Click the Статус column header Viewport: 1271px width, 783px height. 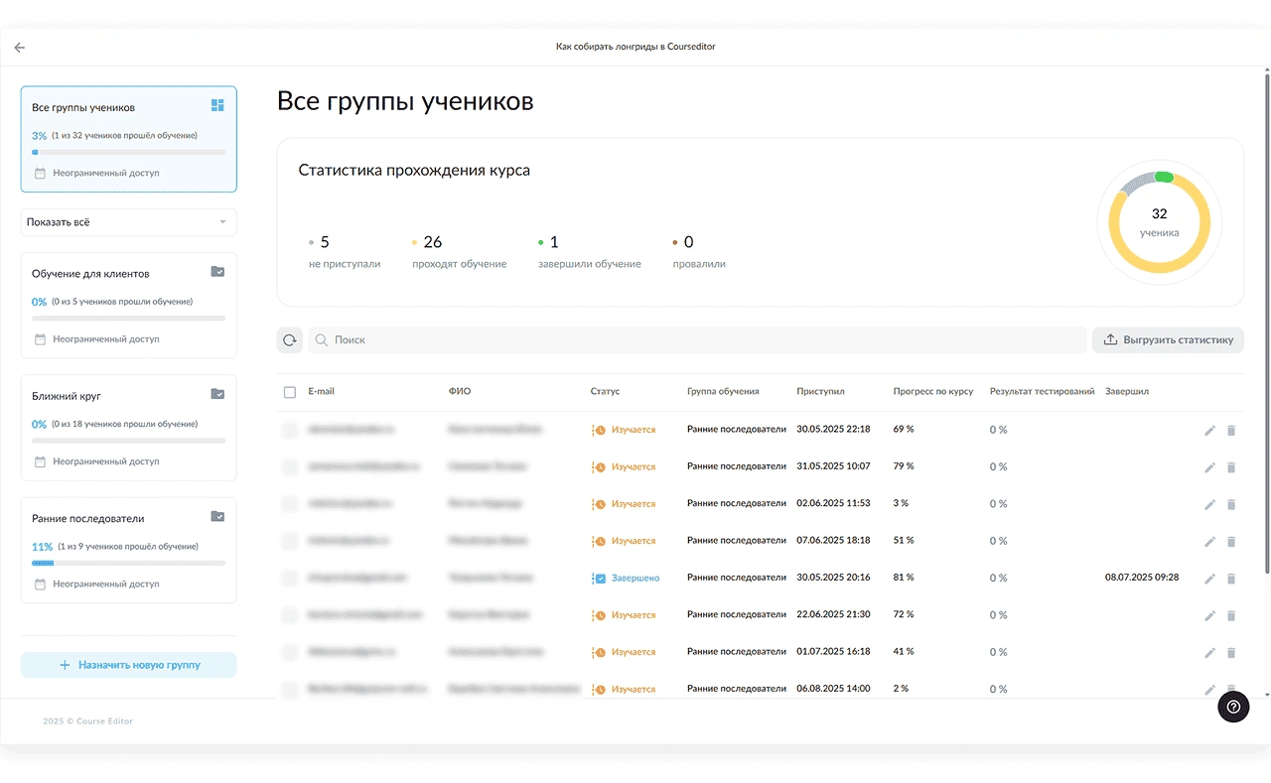coord(605,392)
